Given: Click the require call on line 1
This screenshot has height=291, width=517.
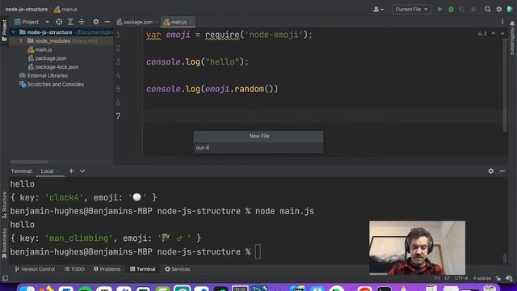Looking at the screenshot, I should click(222, 35).
